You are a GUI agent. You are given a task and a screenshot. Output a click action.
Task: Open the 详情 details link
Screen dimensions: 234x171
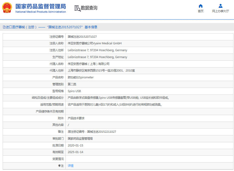tap(71, 166)
